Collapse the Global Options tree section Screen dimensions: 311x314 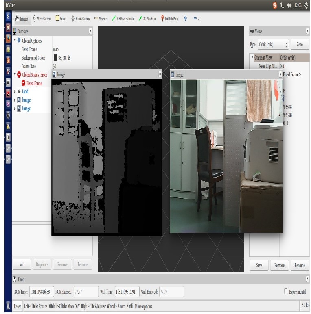tap(15, 41)
